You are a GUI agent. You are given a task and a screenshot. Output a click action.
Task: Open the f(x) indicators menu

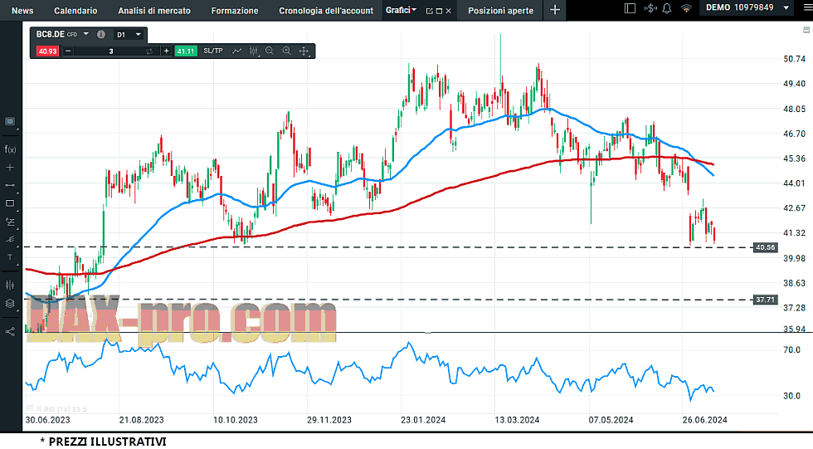coord(10,149)
